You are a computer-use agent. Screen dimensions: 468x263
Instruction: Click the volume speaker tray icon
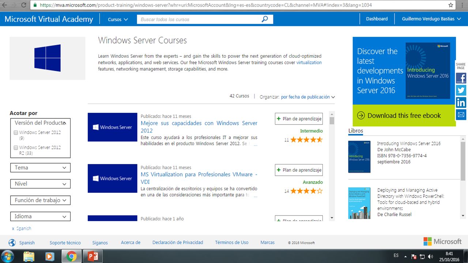point(430,256)
